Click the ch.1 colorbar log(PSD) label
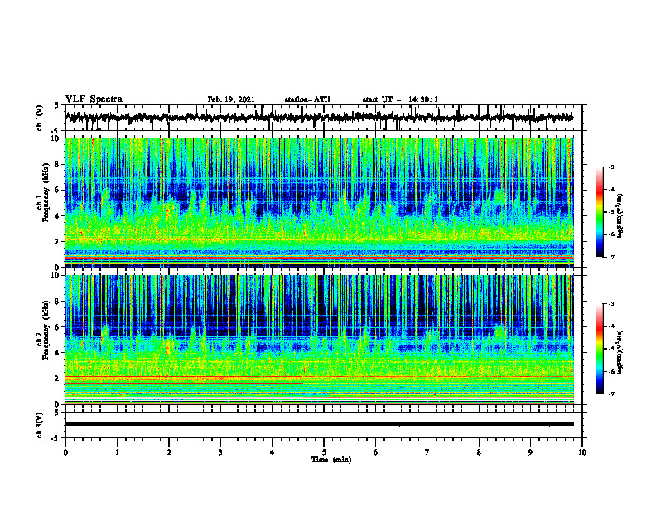This screenshot has height=507, width=656. pos(620,215)
